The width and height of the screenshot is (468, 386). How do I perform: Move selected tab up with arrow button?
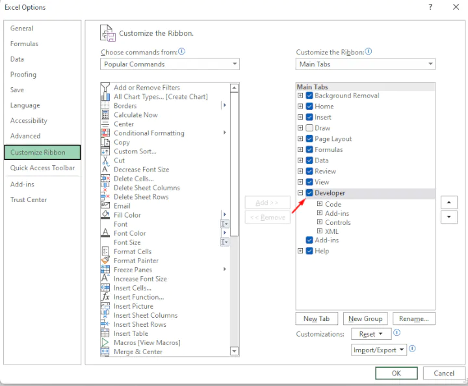point(449,203)
